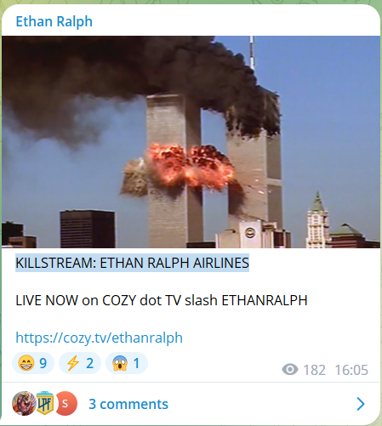Toggle the lightning bolt reaction emoji
This screenshot has width=382, height=426.
click(73, 363)
